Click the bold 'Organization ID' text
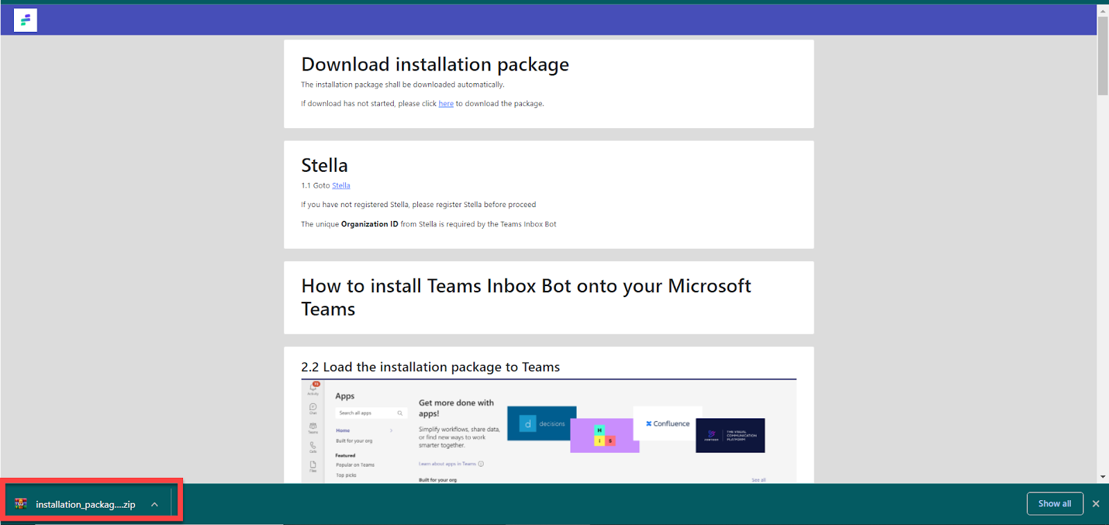 tap(369, 224)
